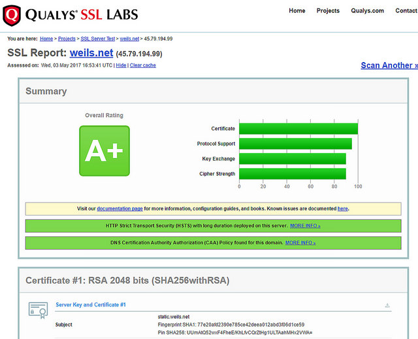
Task: Click the download certificate icon
Action: (x=387, y=305)
